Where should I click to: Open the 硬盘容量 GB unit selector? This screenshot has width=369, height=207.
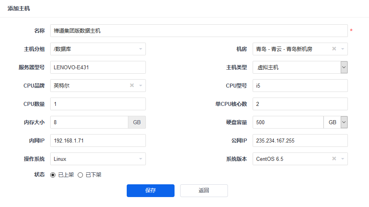point(336,122)
